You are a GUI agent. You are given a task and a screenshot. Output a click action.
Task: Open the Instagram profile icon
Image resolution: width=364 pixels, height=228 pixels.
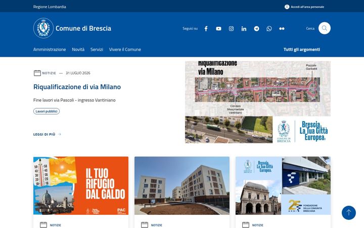point(231,28)
